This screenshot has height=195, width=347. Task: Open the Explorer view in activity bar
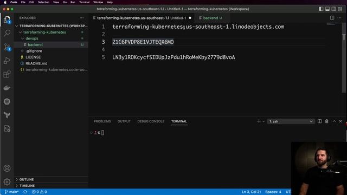click(7, 19)
